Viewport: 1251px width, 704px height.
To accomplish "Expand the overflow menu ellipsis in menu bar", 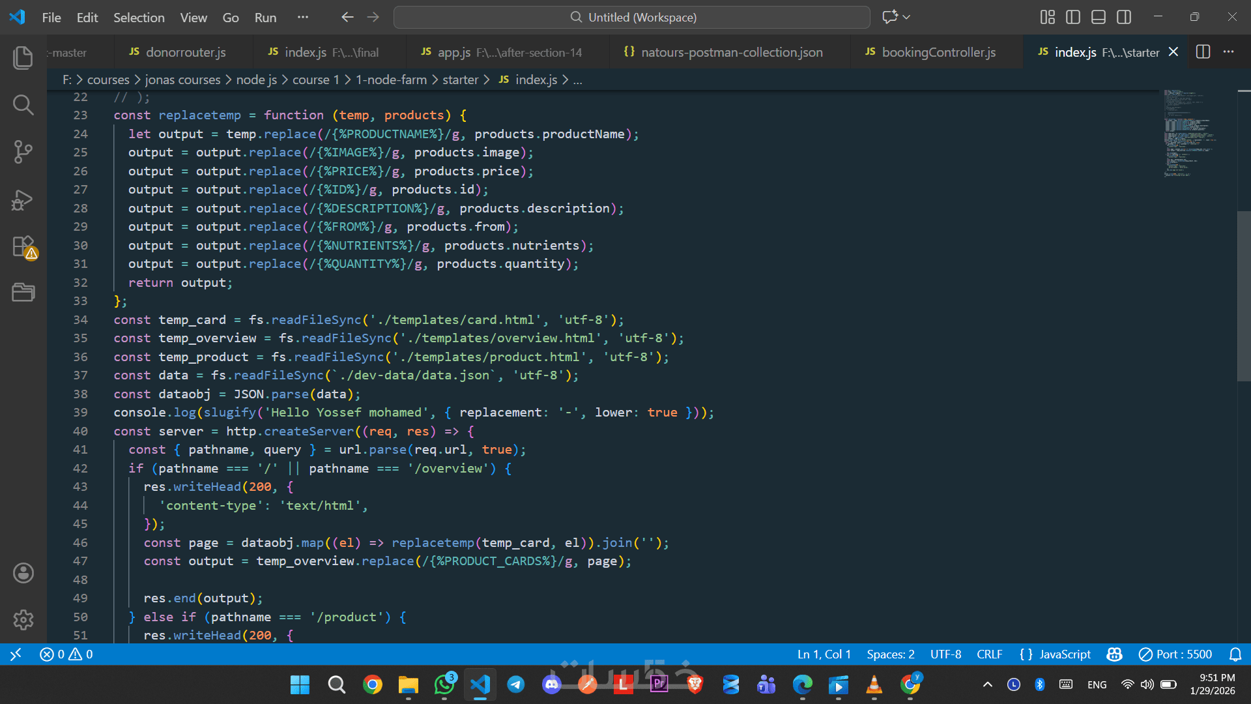I will click(302, 17).
